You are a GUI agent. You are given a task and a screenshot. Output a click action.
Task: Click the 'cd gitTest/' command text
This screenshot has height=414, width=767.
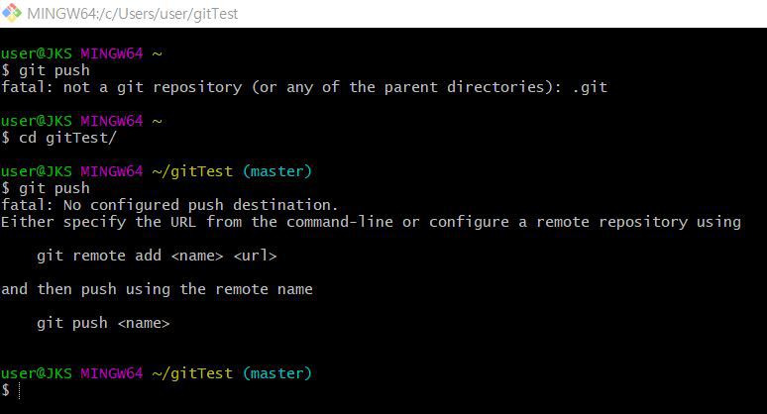click(x=67, y=138)
